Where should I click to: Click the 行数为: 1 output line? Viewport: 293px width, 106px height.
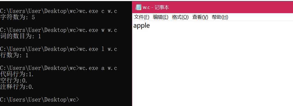[x=14, y=55]
